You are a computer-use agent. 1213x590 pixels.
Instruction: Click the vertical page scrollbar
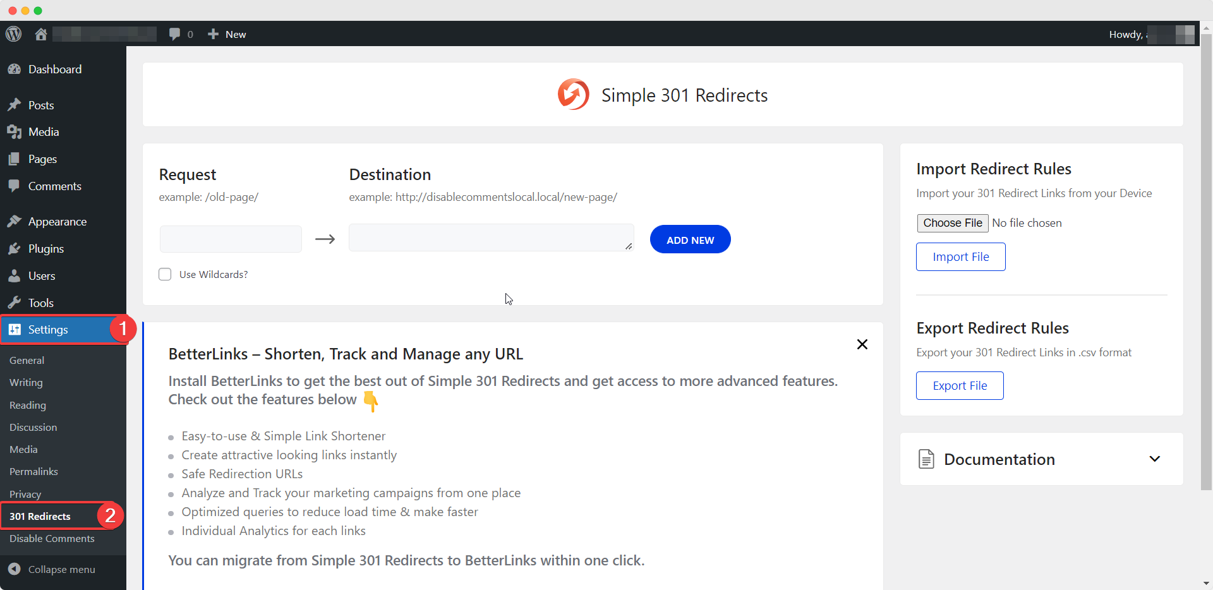pyautogui.click(x=1206, y=262)
